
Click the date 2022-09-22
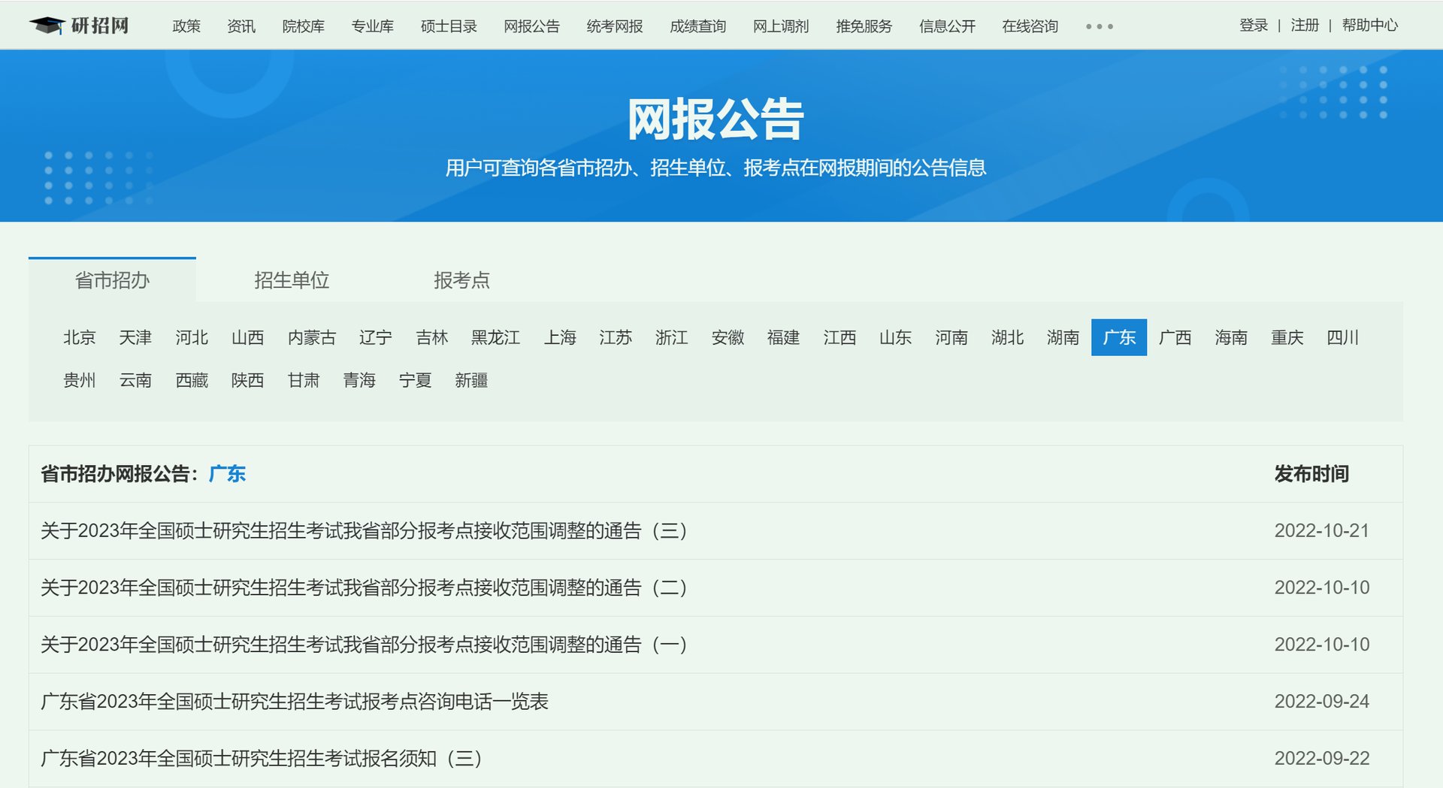point(1321,759)
